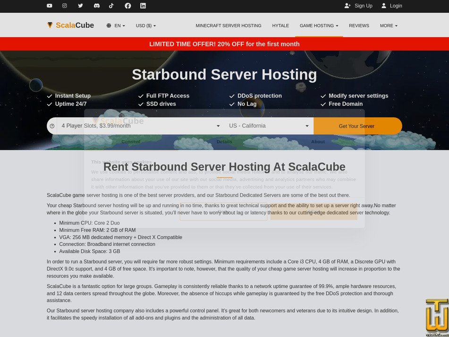Open MINECRAFT SERVER HOSTING page

click(229, 26)
